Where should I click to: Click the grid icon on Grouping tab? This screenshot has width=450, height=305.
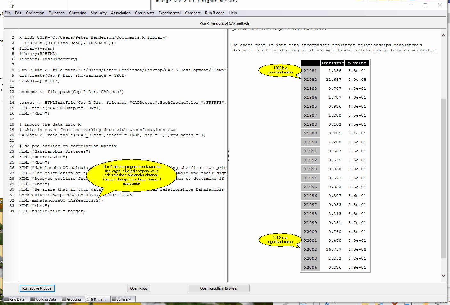pyautogui.click(x=64, y=299)
